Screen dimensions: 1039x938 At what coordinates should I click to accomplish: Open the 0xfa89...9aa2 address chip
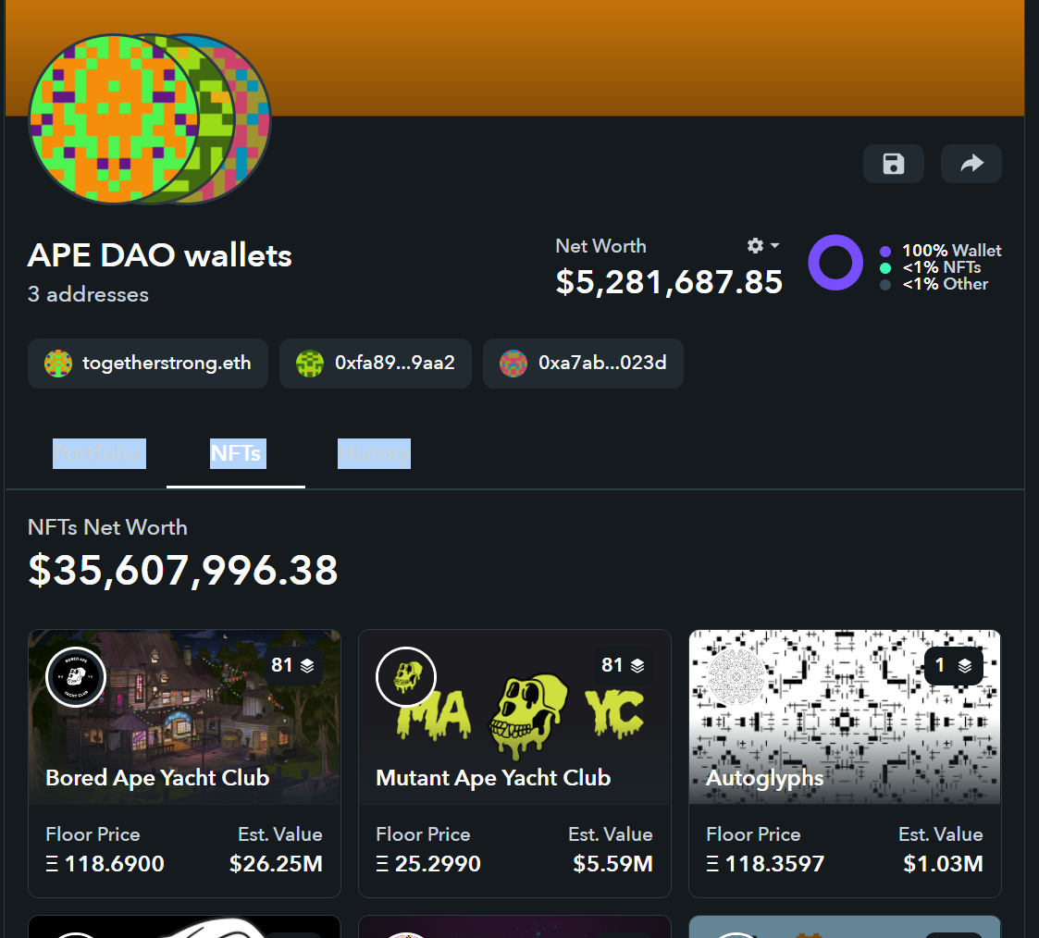point(376,364)
